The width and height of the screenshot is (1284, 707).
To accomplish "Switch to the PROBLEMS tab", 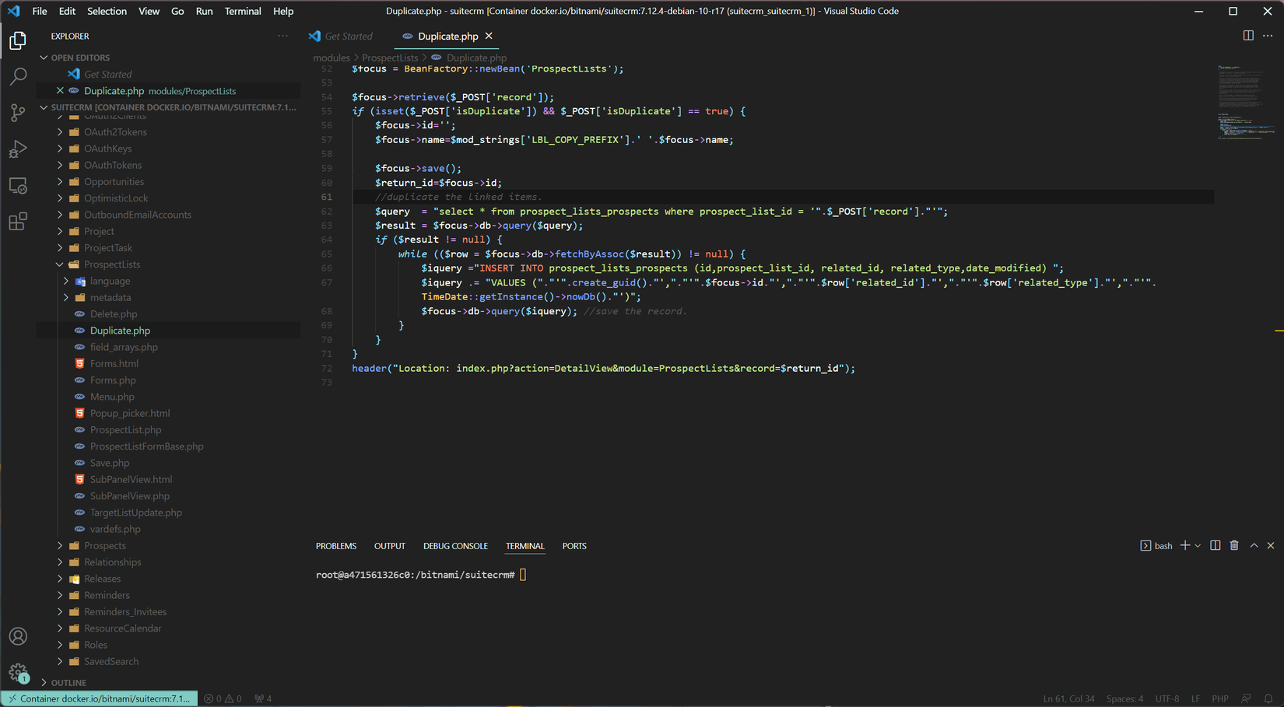I will coord(335,546).
